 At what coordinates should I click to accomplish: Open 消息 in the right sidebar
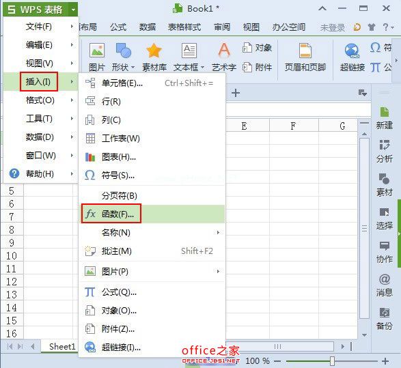coord(384,285)
